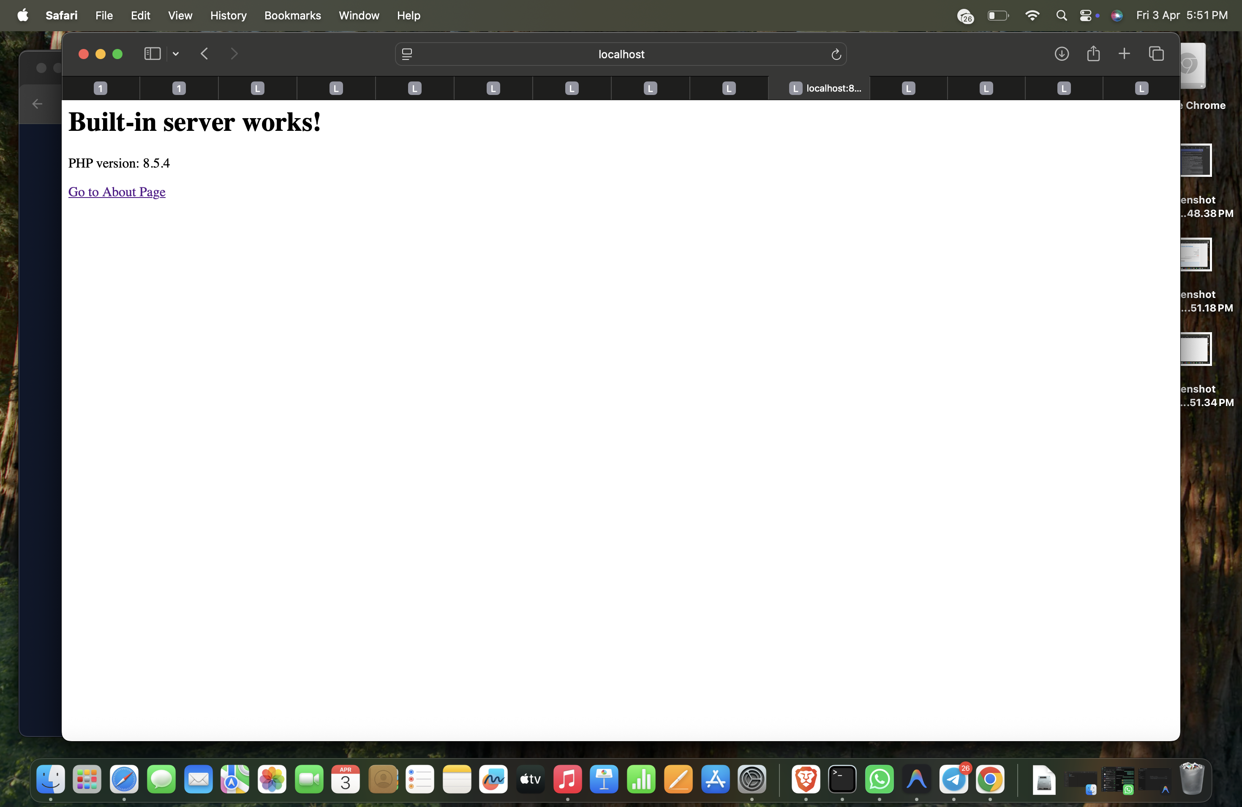Image resolution: width=1242 pixels, height=807 pixels.
Task: Click the Go to About Page link
Action: [116, 192]
